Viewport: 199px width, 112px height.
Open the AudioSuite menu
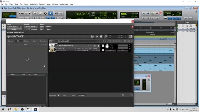click(x=34, y=4)
